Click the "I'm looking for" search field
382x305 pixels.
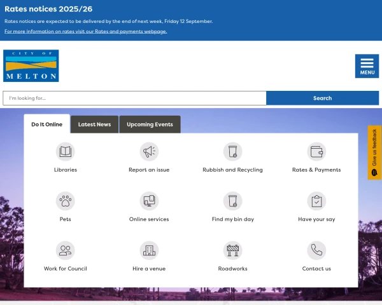pyautogui.click(x=134, y=98)
